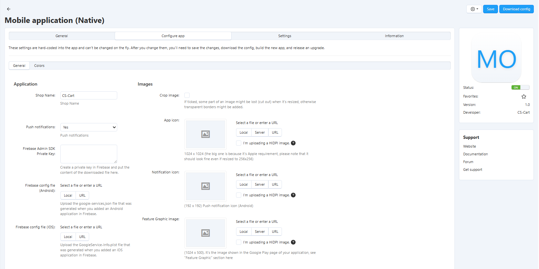Click the Get support link
539x269 pixels.
[472, 170]
